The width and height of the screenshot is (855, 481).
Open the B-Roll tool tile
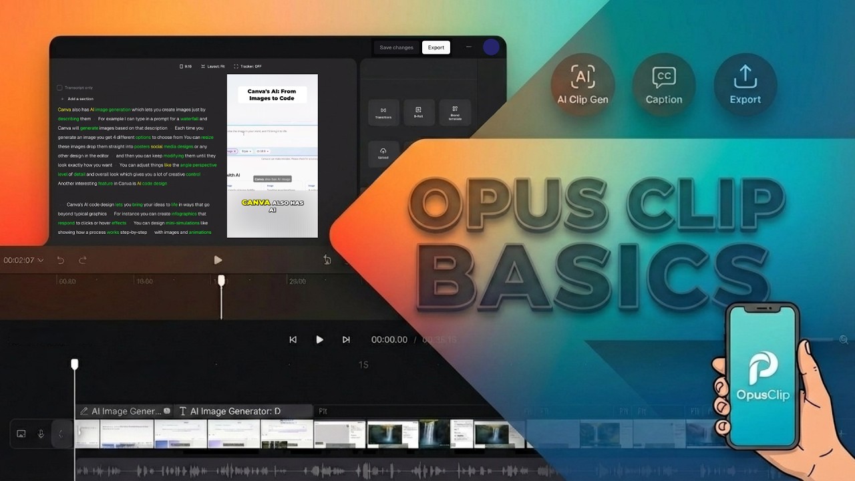[x=419, y=113]
